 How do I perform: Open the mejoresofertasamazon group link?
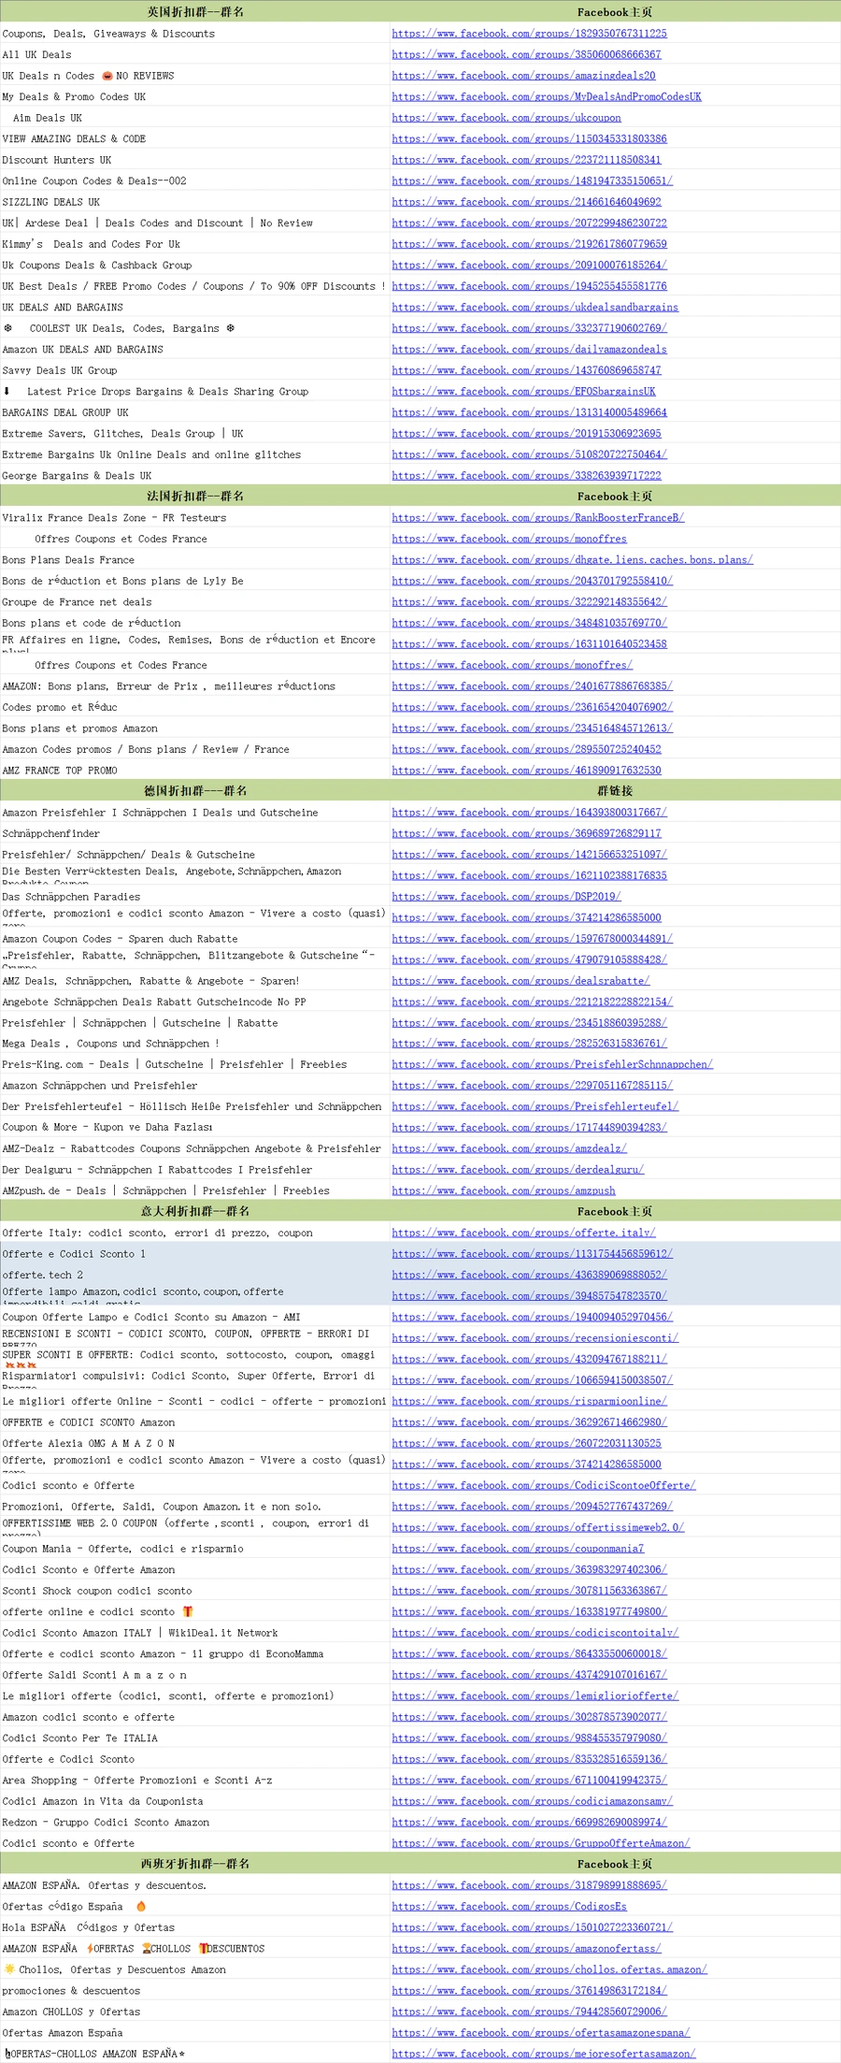544,2054
